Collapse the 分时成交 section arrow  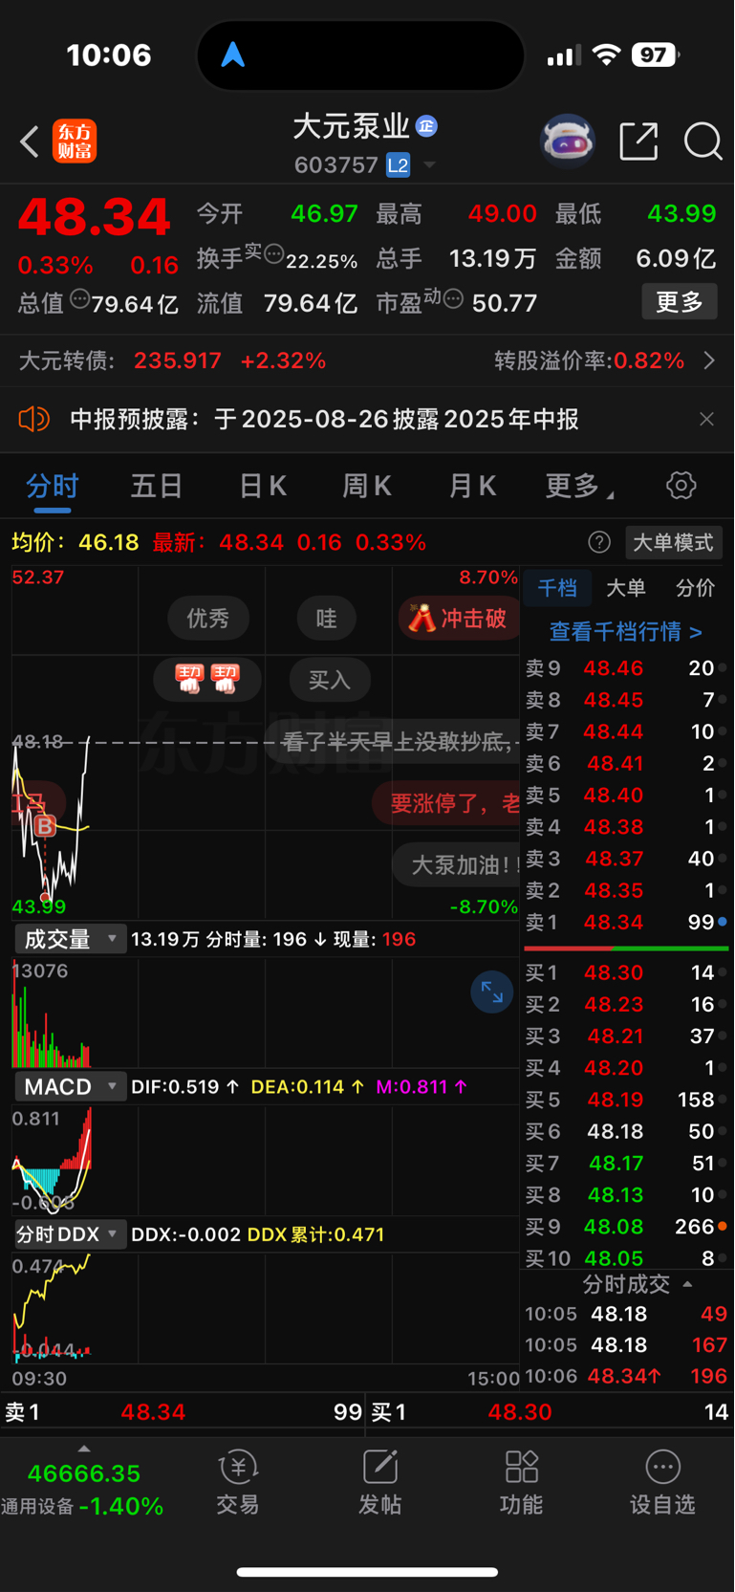point(687,1284)
